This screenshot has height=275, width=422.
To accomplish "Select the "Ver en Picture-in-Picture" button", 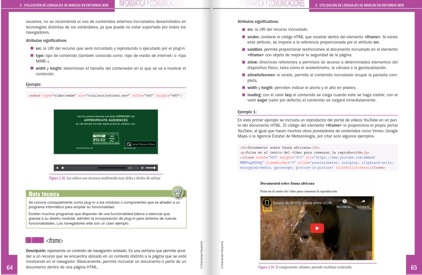I will click(141, 144).
